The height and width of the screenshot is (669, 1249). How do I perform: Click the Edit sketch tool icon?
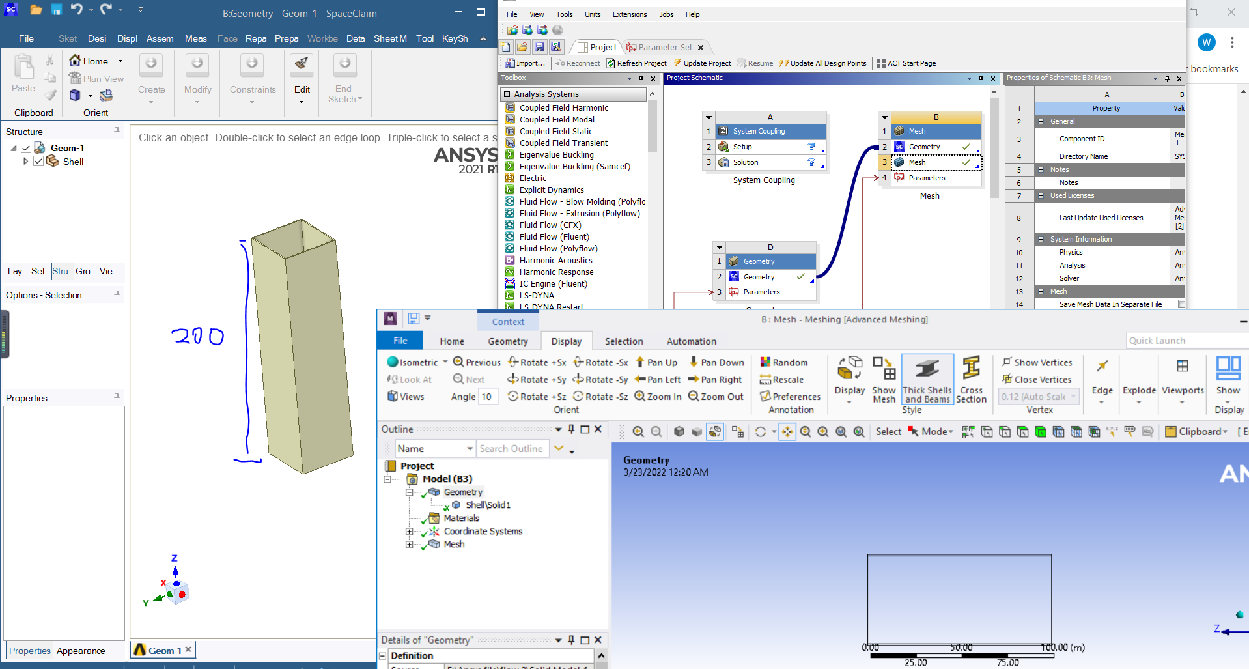302,64
